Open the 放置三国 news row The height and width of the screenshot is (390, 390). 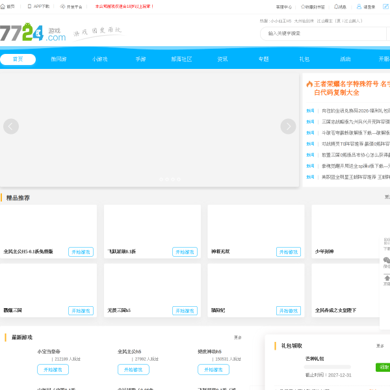click(356, 155)
